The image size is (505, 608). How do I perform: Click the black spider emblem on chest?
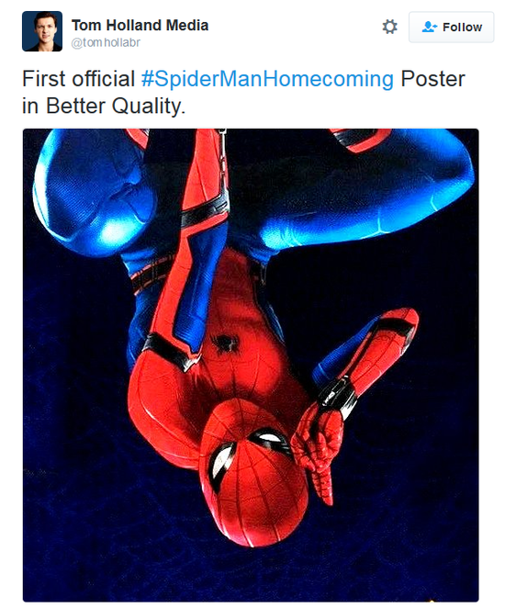click(225, 343)
